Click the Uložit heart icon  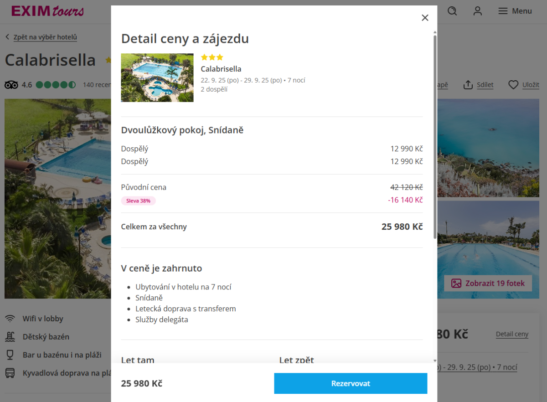[x=513, y=85]
